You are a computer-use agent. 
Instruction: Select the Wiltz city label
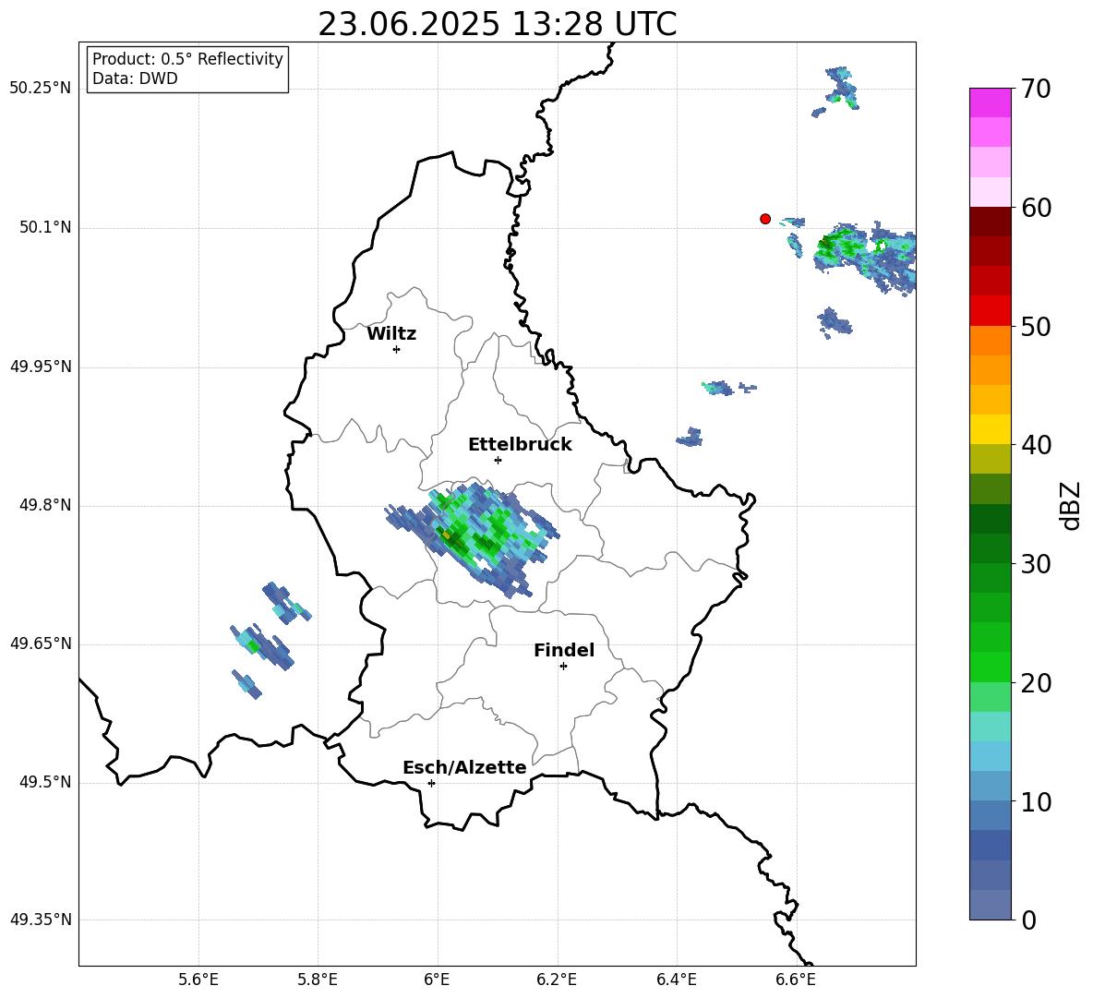[391, 334]
